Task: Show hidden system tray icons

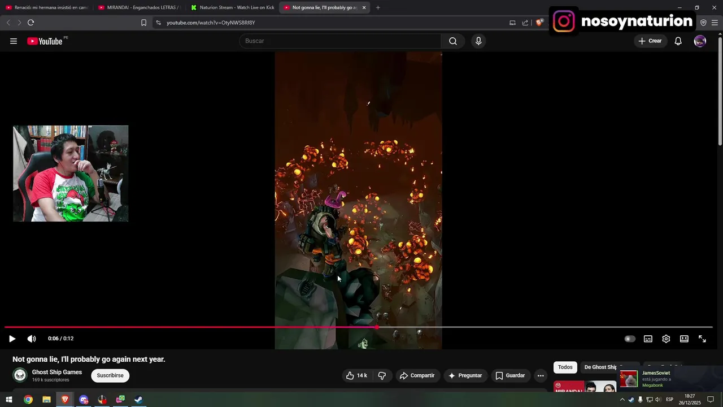Action: point(622,400)
